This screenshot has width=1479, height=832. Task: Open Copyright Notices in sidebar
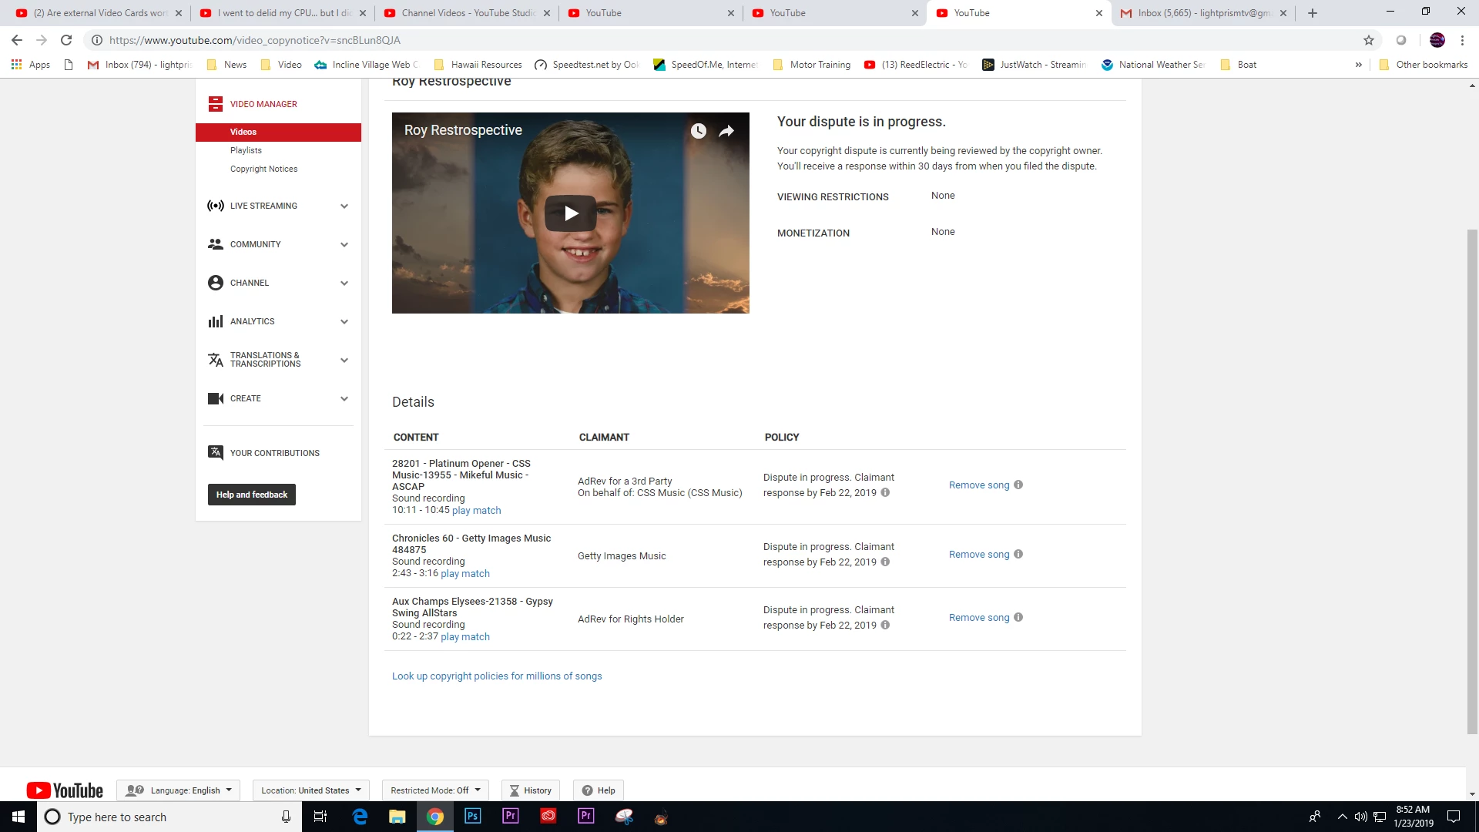[263, 169]
